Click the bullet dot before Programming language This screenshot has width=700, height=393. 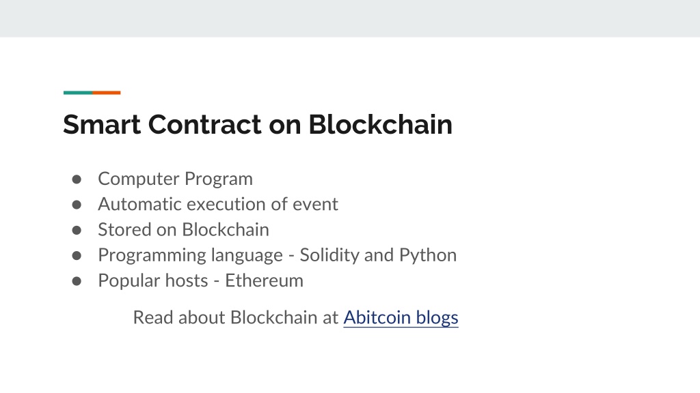click(77, 255)
